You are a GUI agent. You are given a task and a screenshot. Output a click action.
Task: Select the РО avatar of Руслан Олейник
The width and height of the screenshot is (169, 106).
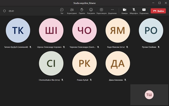[x=151, y=30]
